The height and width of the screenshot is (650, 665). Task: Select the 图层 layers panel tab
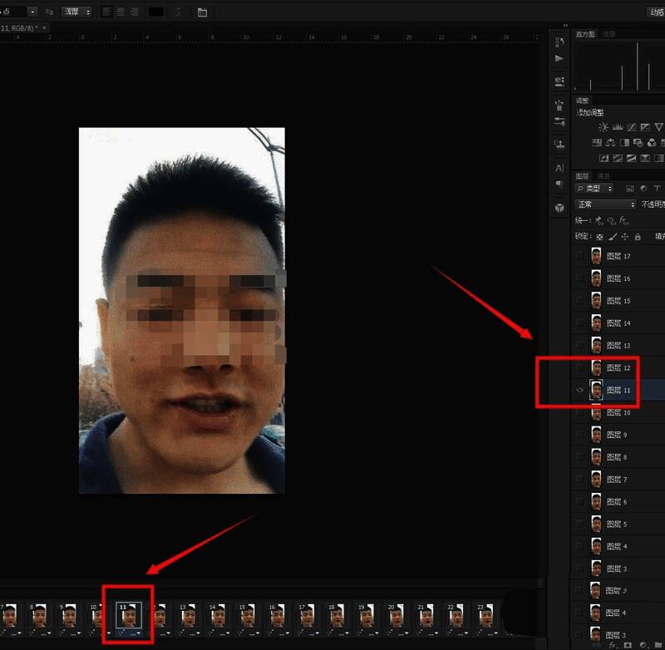point(583,176)
